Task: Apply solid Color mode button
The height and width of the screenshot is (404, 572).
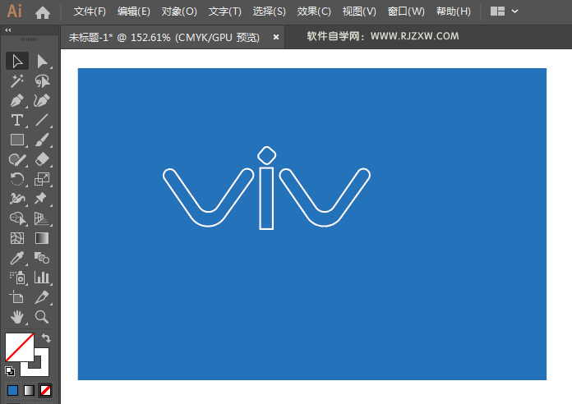Action: pos(13,391)
